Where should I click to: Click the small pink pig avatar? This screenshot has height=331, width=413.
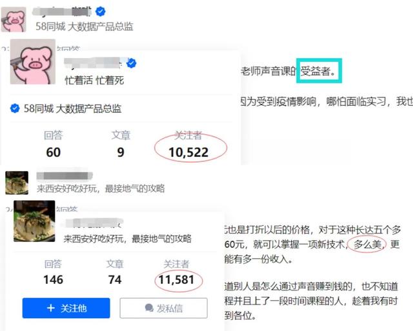tap(14, 19)
